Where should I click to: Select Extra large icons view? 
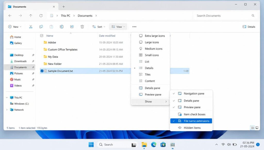[x=150, y=36]
